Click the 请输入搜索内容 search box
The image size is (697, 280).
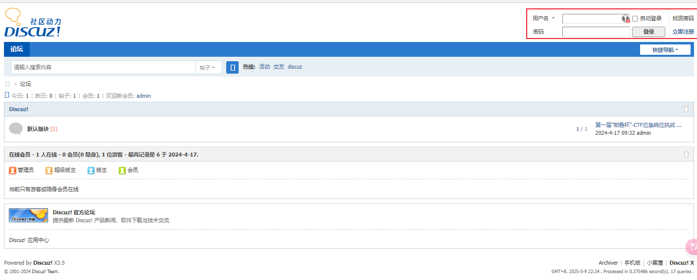coord(103,67)
